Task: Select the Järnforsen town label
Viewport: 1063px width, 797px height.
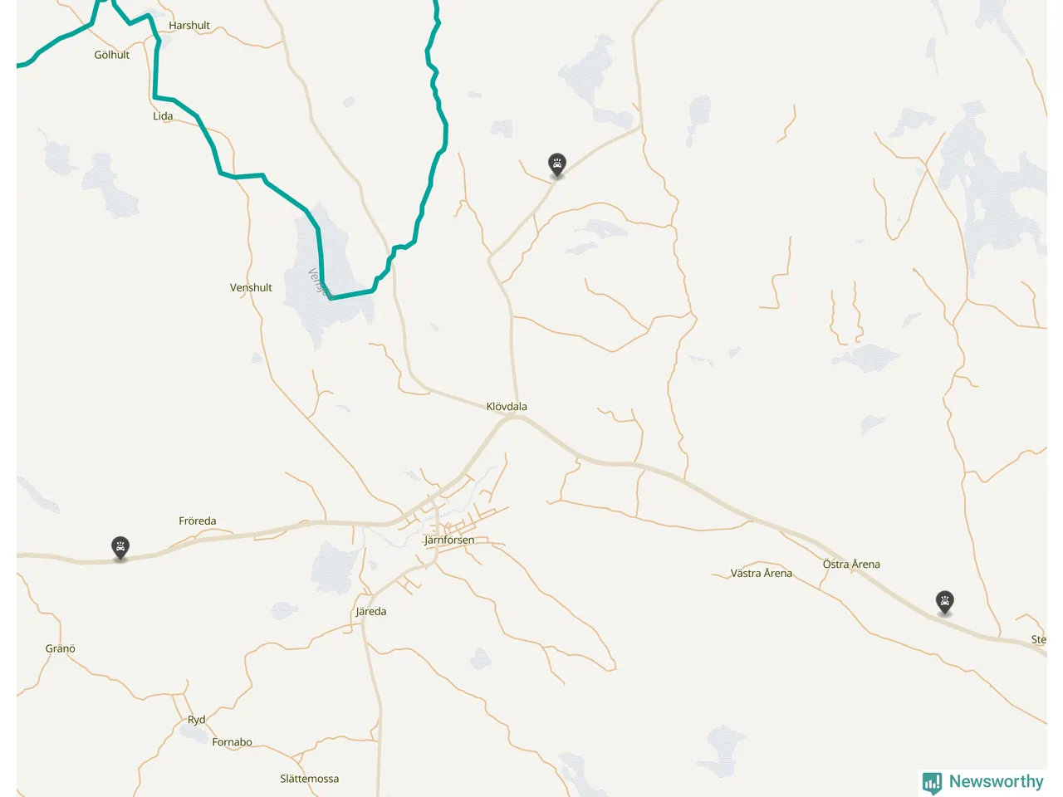Action: click(x=449, y=540)
